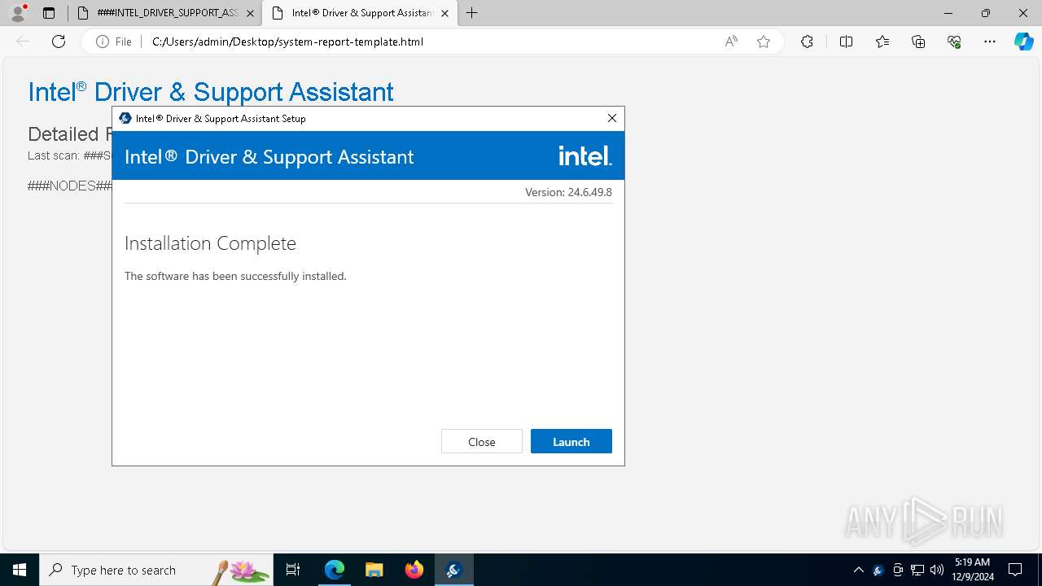Open the clock showing 5:19 AM

(x=973, y=570)
